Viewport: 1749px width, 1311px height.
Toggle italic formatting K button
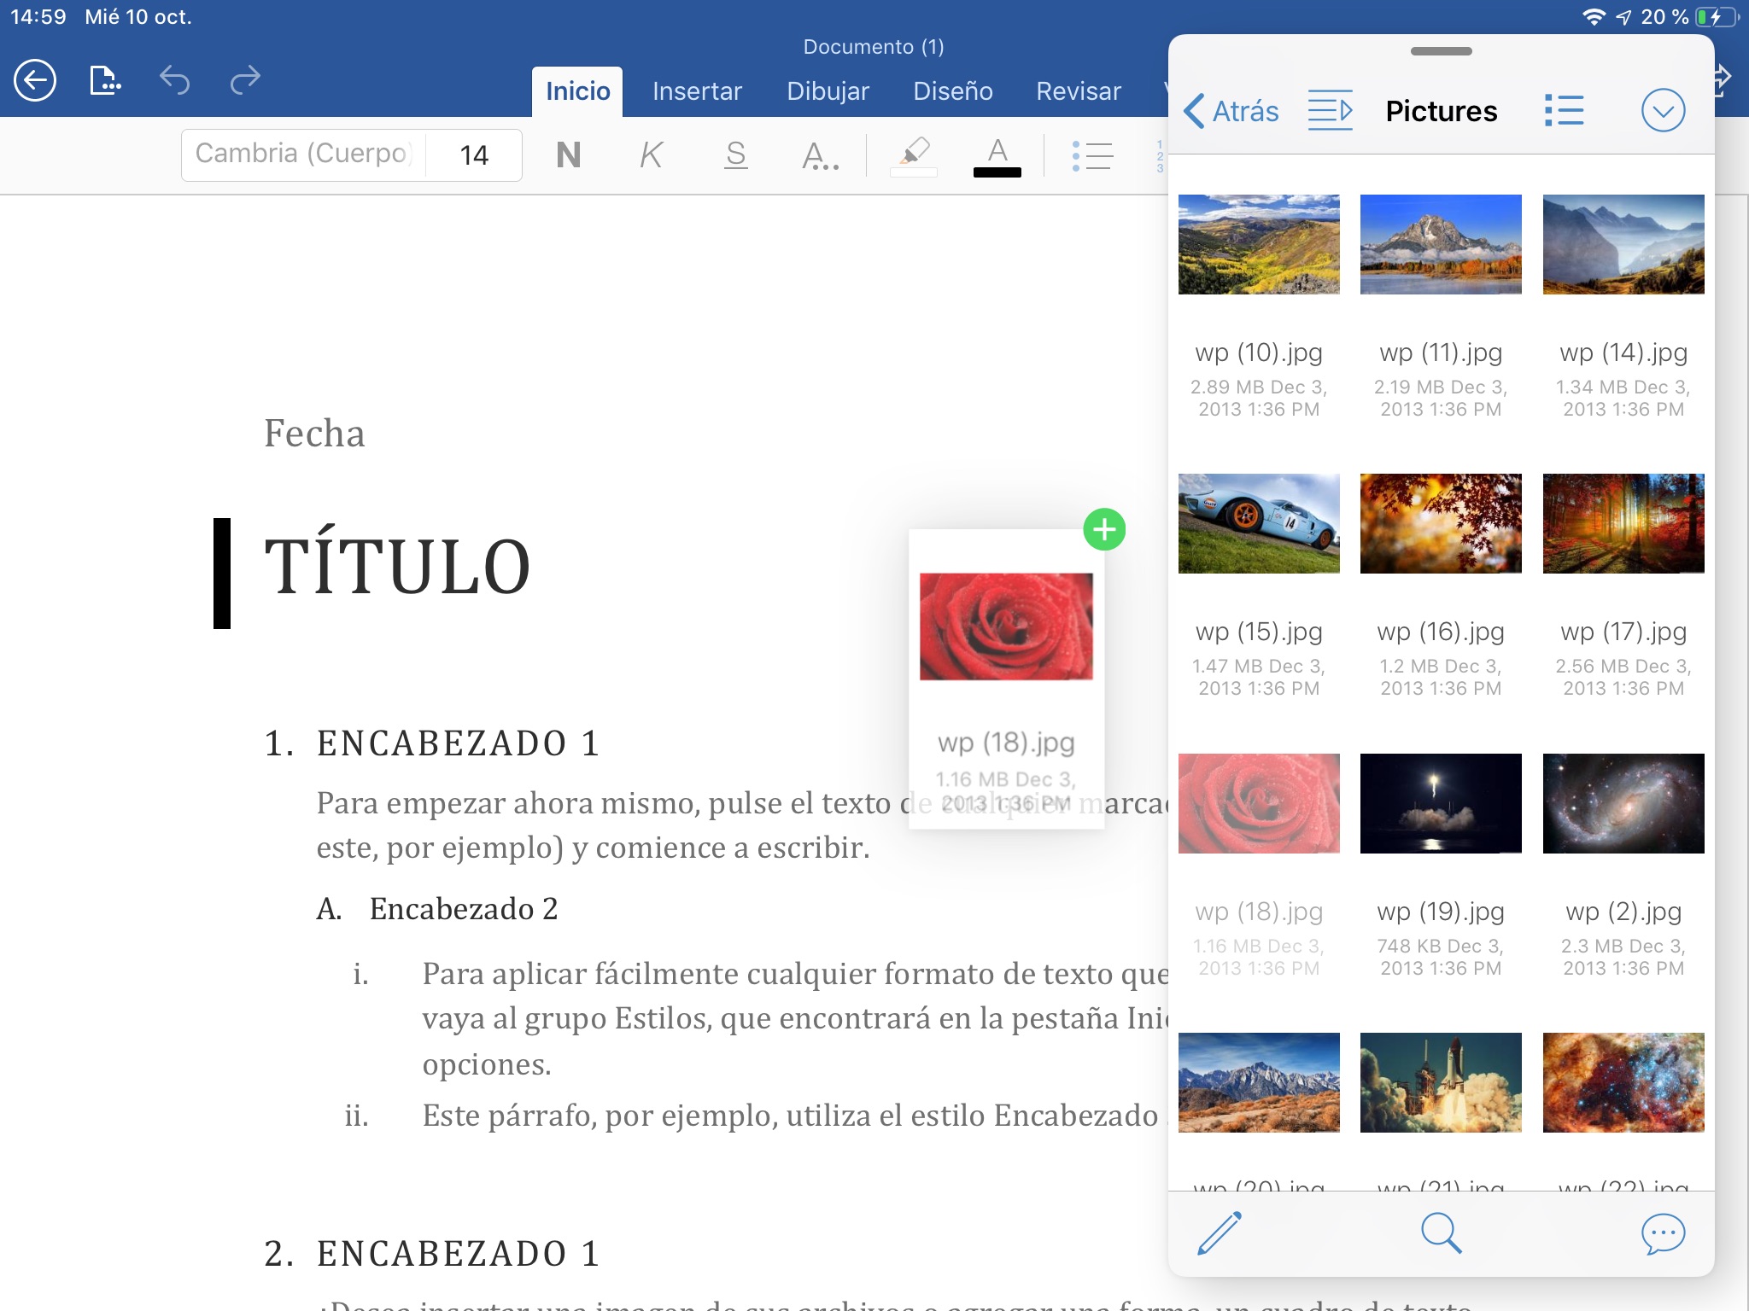point(651,155)
